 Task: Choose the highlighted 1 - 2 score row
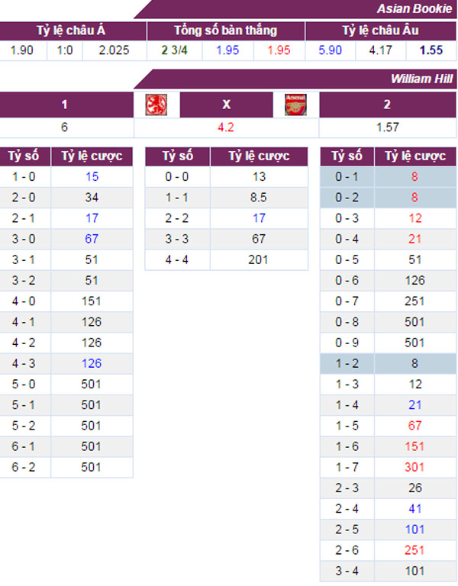pyautogui.click(x=388, y=364)
